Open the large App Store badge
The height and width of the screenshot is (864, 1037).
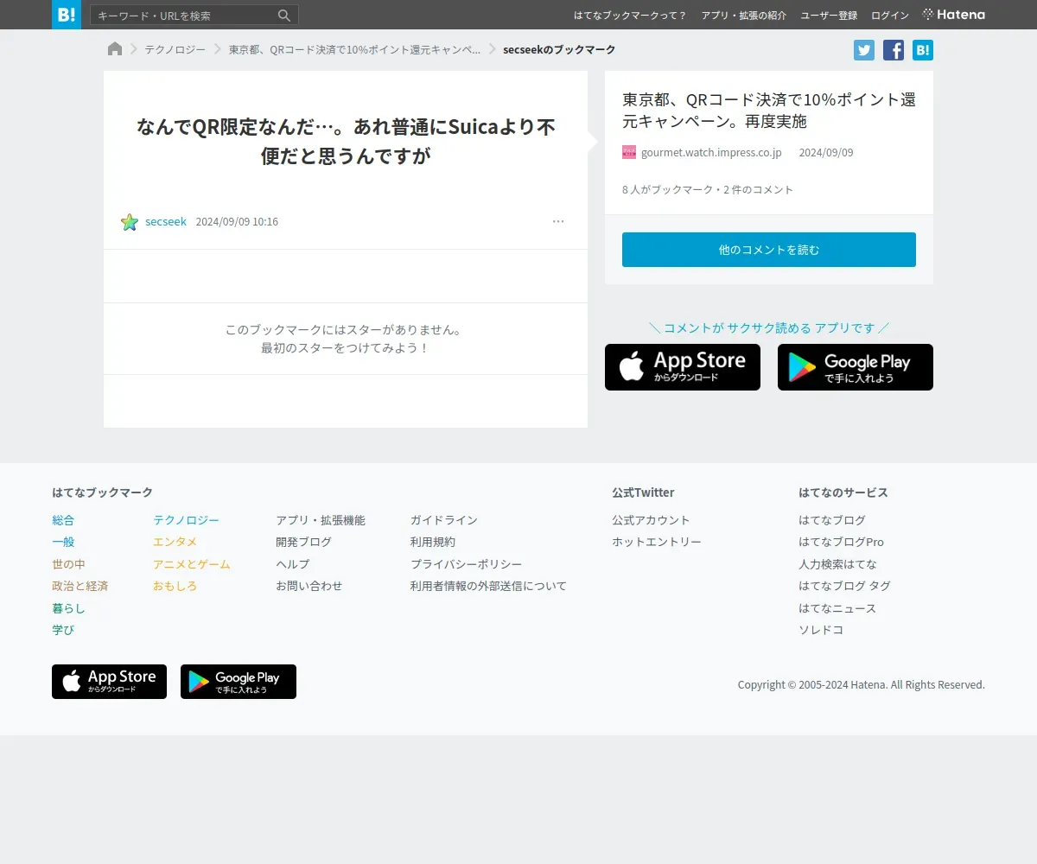683,367
